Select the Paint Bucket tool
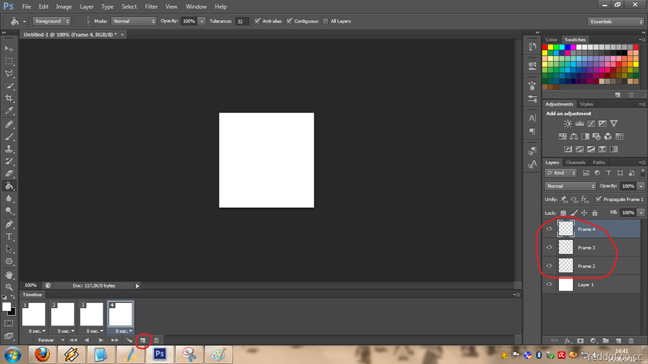The height and width of the screenshot is (364, 648). pos(9,186)
